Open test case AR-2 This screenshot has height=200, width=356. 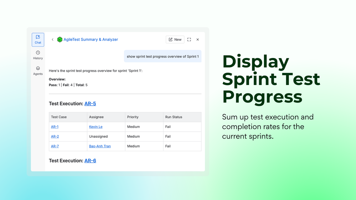click(55, 137)
